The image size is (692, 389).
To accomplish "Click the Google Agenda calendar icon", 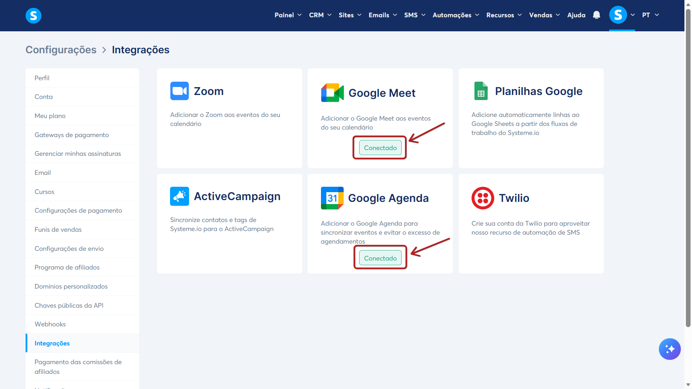I will (332, 198).
